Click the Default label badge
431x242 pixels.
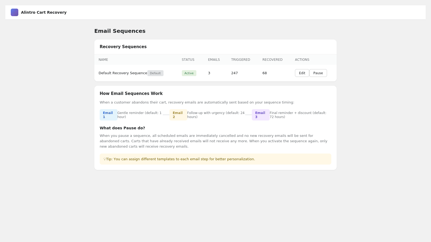click(155, 73)
